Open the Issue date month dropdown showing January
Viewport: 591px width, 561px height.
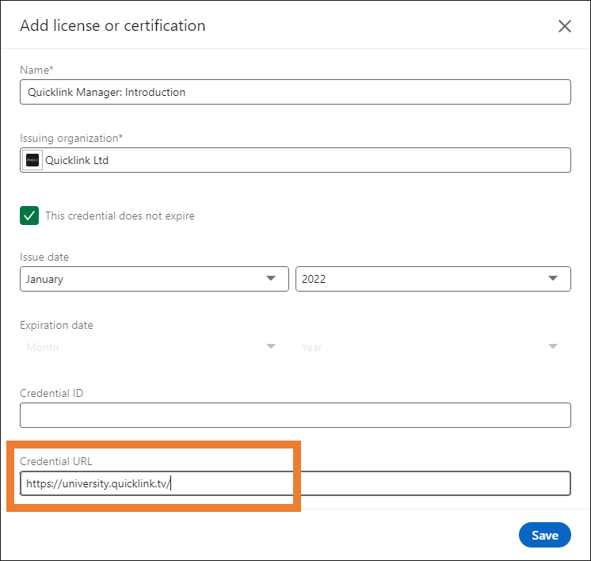(154, 279)
